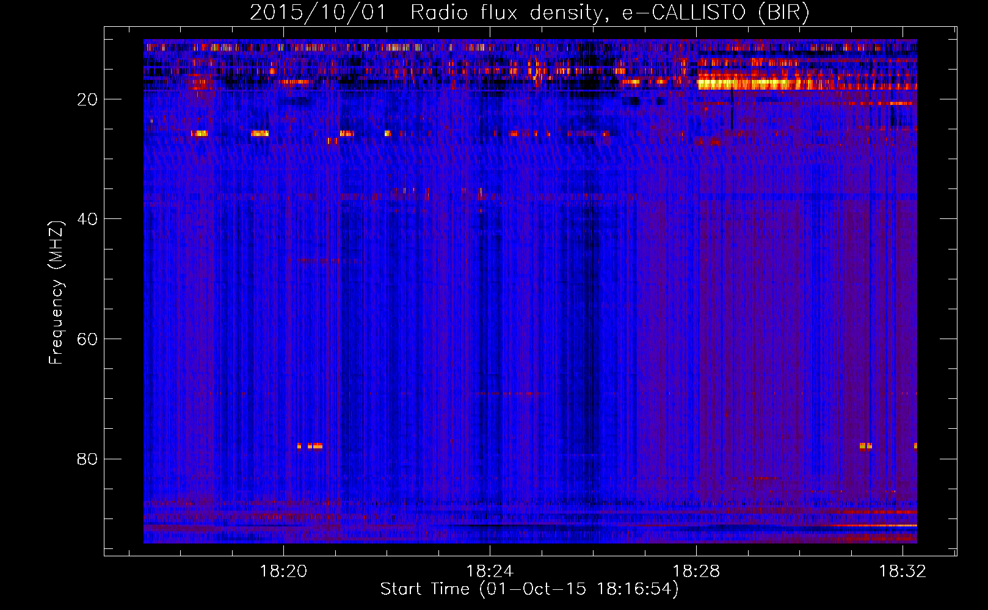Image resolution: width=988 pixels, height=610 pixels.
Task: Click the 40 MHz frequency tick label
Action: coord(87,219)
